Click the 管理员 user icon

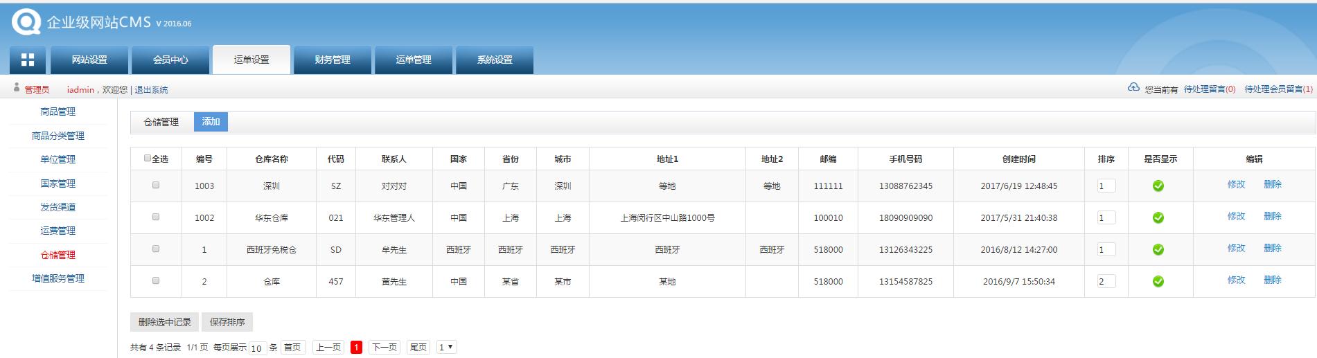[17, 88]
